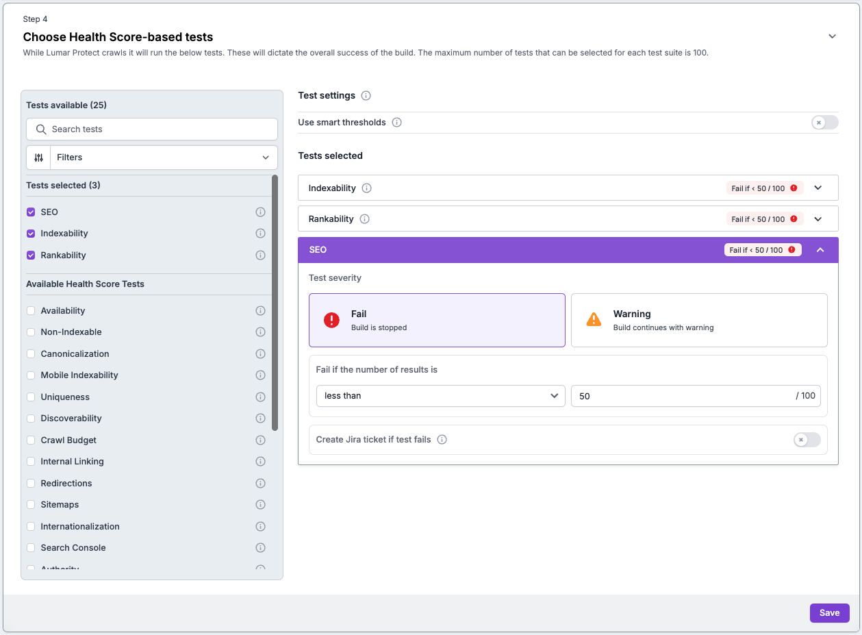Check the Internal Linking test
The width and height of the screenshot is (862, 635).
(31, 462)
